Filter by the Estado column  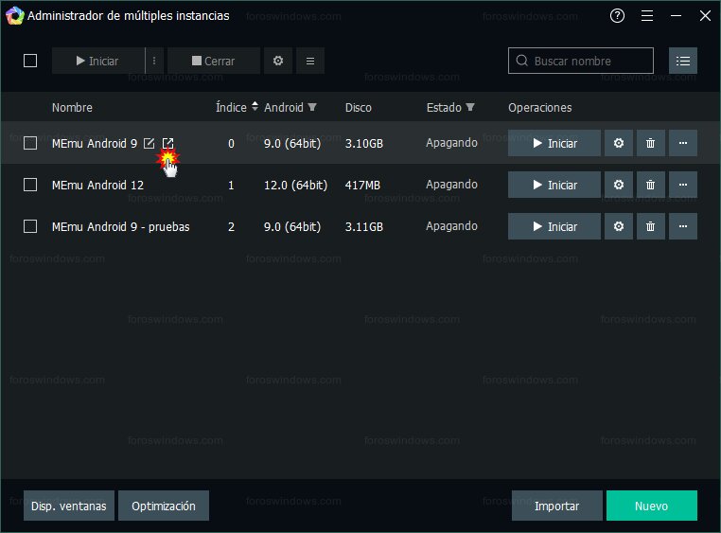pos(470,107)
